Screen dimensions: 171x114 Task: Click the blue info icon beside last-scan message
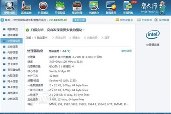(x=2, y=20)
